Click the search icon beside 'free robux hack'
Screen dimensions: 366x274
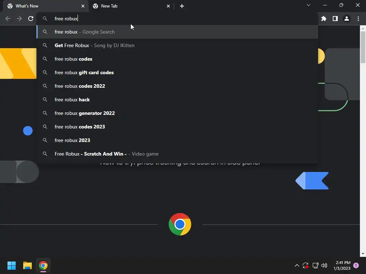(45, 100)
